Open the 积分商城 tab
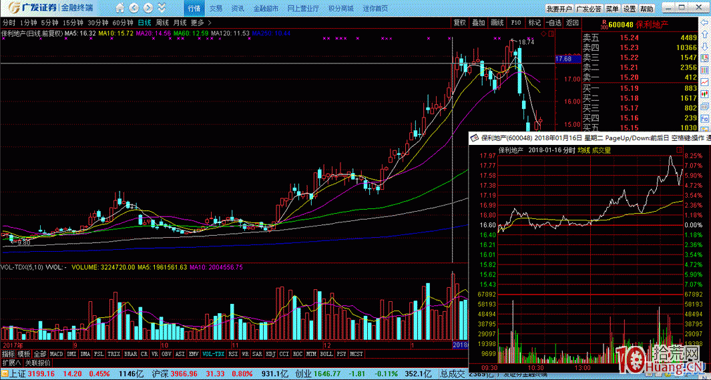The width and height of the screenshot is (711, 380). tap(341, 8)
